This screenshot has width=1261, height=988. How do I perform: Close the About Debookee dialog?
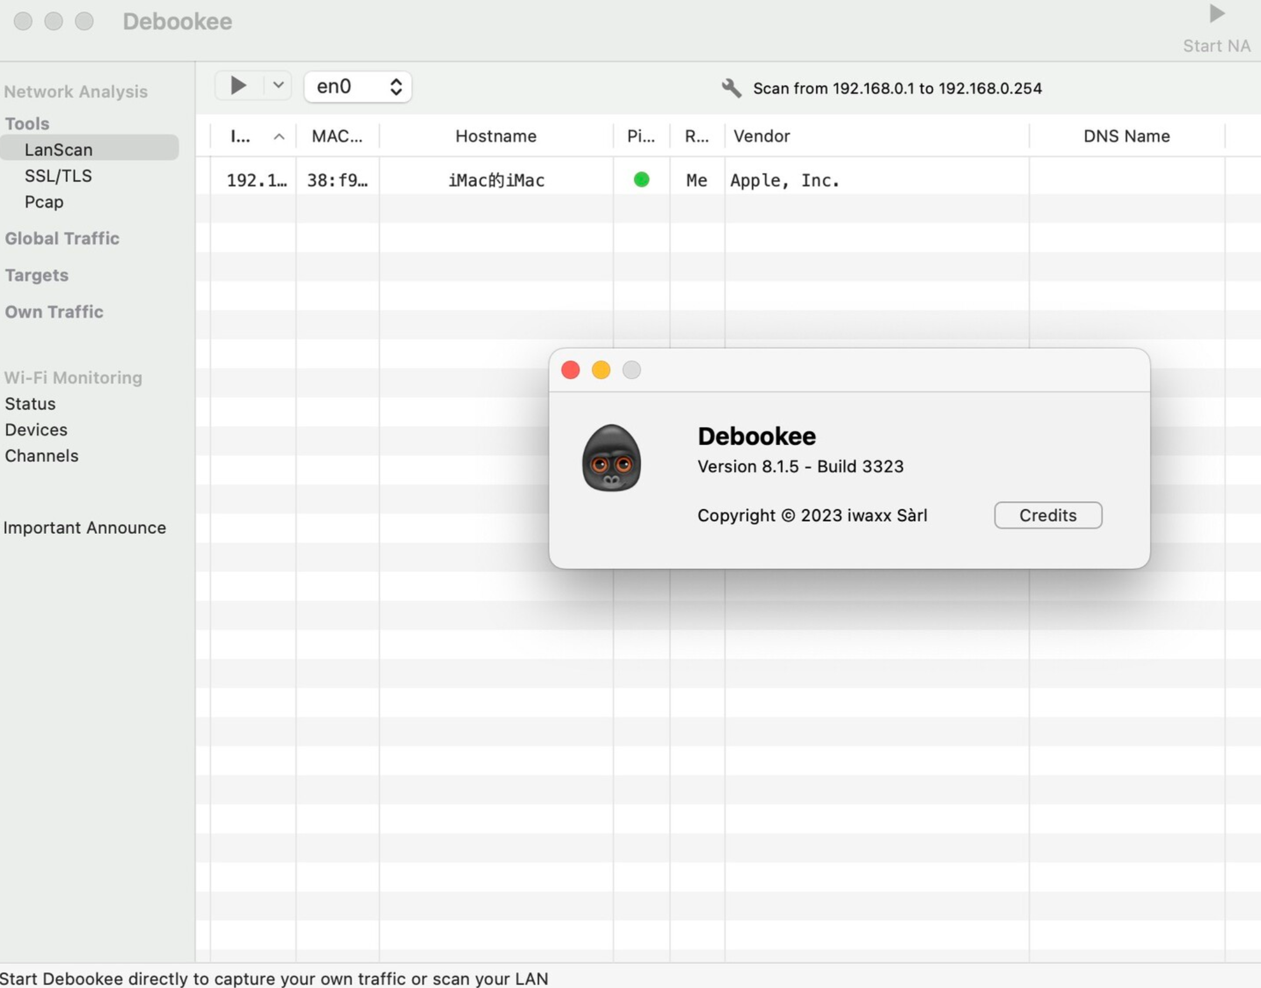570,370
